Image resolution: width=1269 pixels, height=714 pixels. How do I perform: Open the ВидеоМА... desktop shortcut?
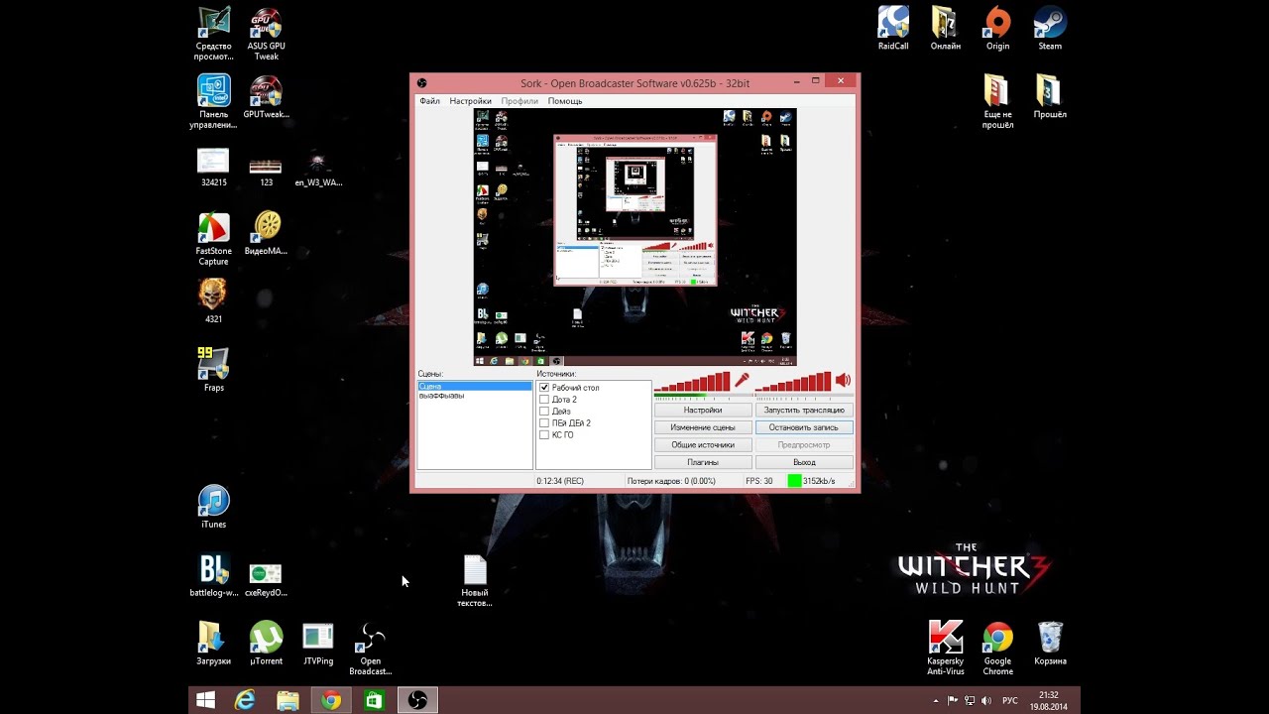click(x=266, y=233)
